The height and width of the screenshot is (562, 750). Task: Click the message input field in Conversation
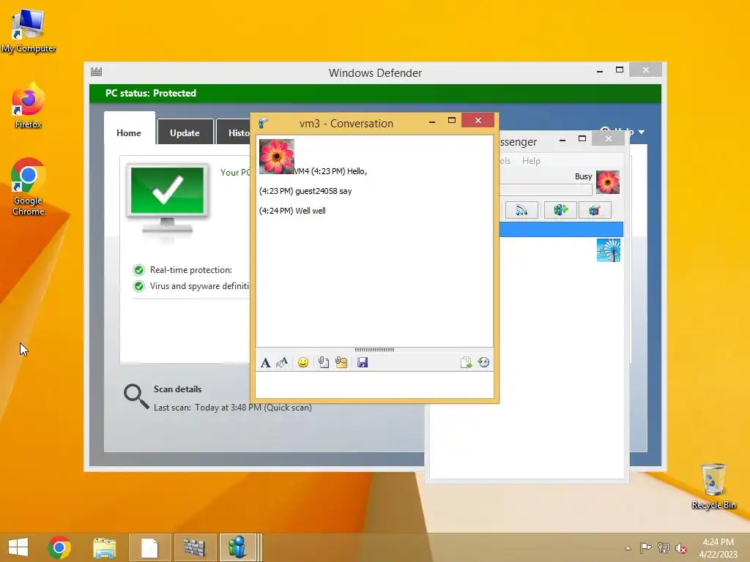pos(374,385)
